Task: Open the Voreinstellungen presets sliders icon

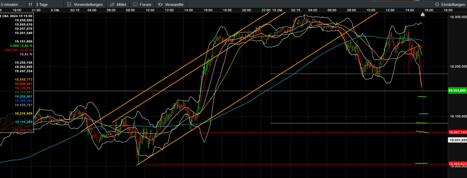Action: point(69,4)
